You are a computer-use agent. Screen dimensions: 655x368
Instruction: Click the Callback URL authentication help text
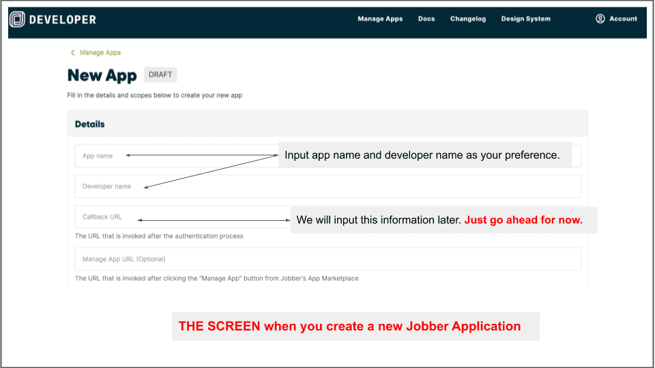click(x=159, y=236)
